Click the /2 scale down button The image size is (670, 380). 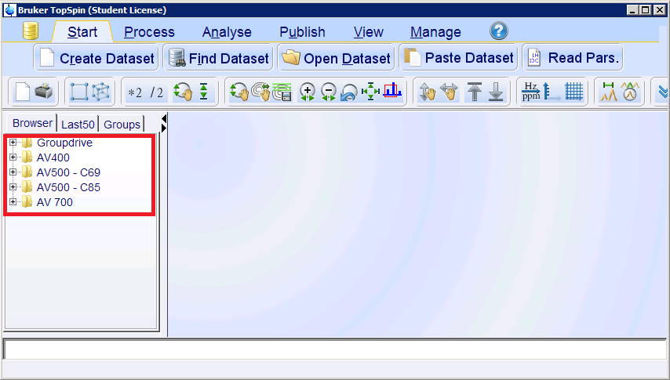[157, 92]
